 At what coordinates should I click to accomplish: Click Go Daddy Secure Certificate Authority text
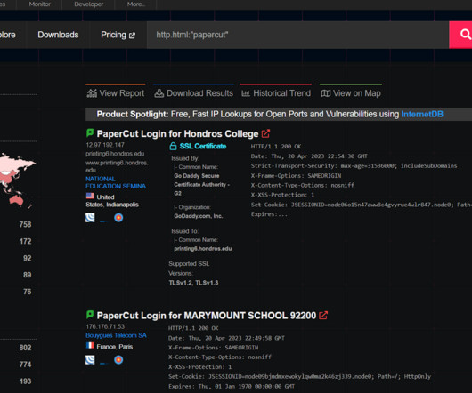click(x=201, y=184)
